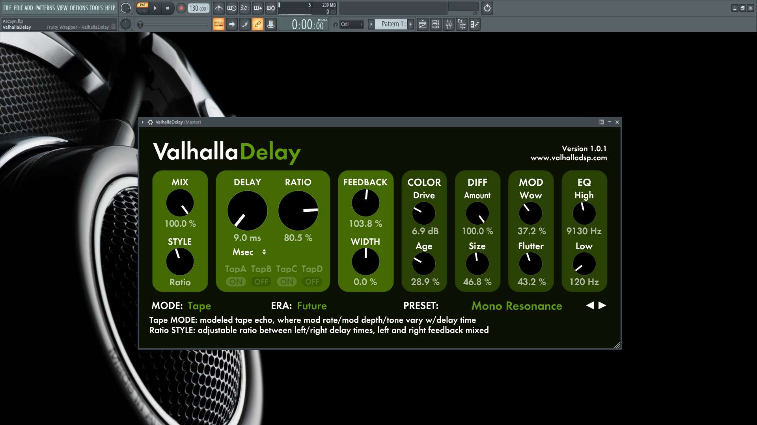
Task: Open the TOOLS menu
Action: (96, 8)
